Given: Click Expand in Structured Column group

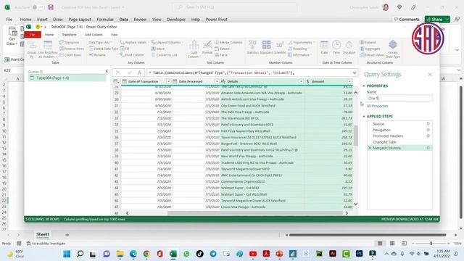Looking at the screenshot, I should (368, 42).
